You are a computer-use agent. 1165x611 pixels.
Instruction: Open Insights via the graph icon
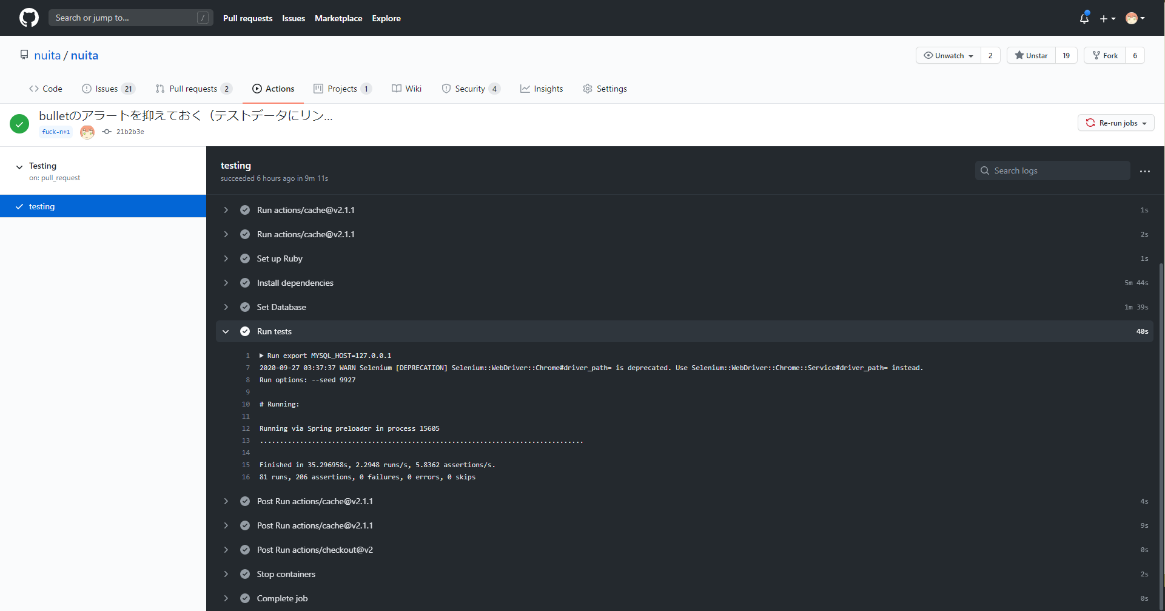tap(525, 89)
